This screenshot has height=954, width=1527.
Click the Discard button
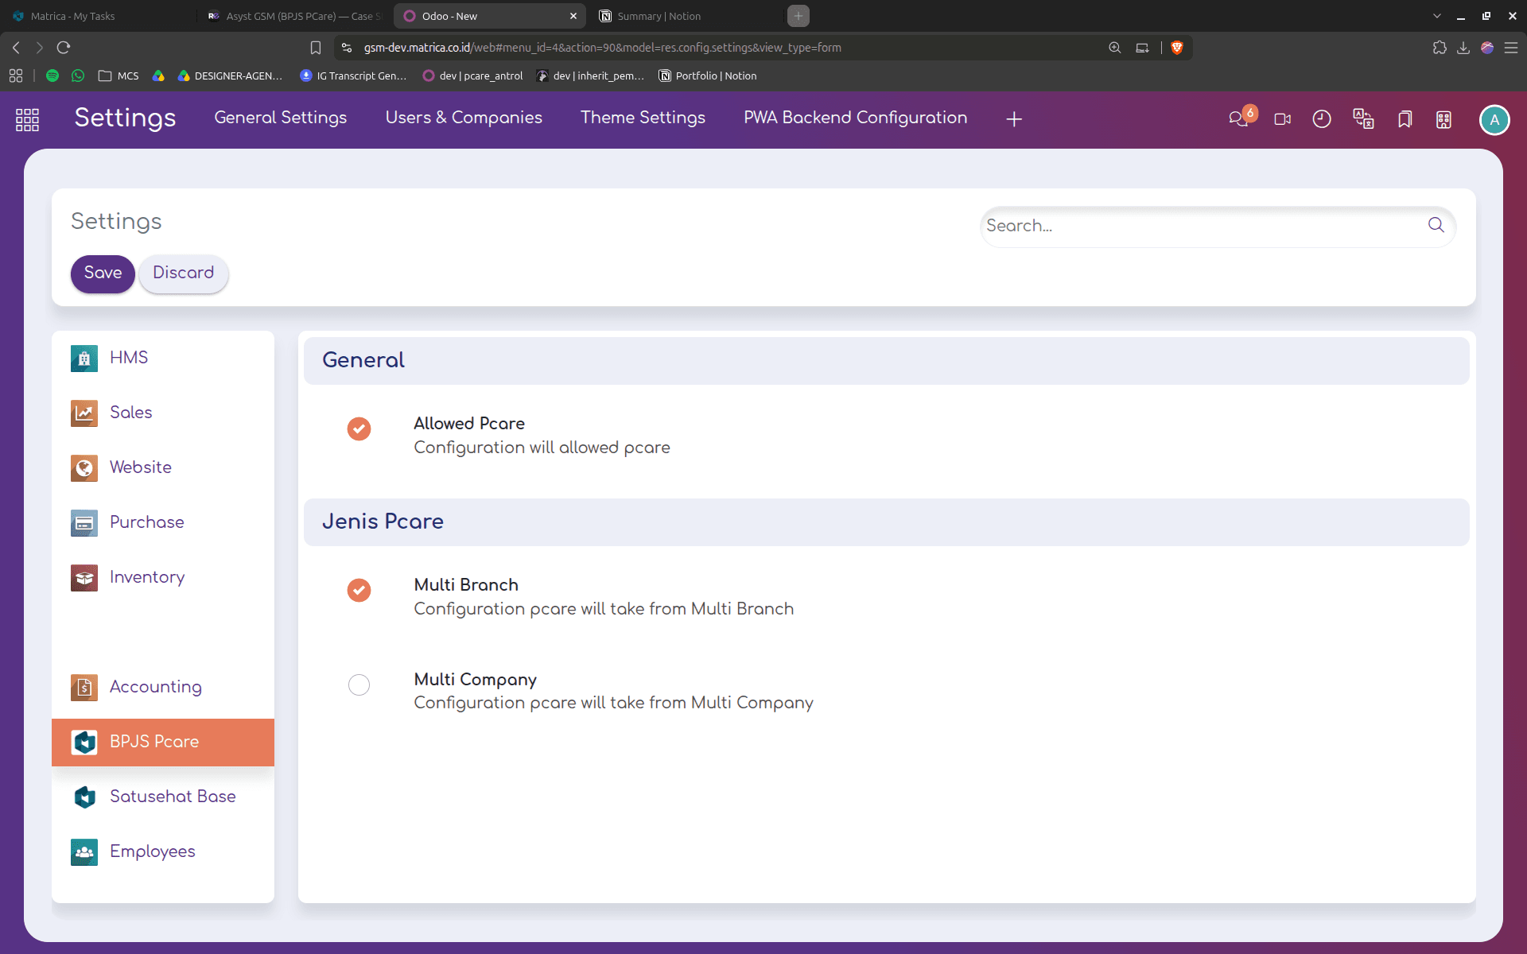coord(184,273)
